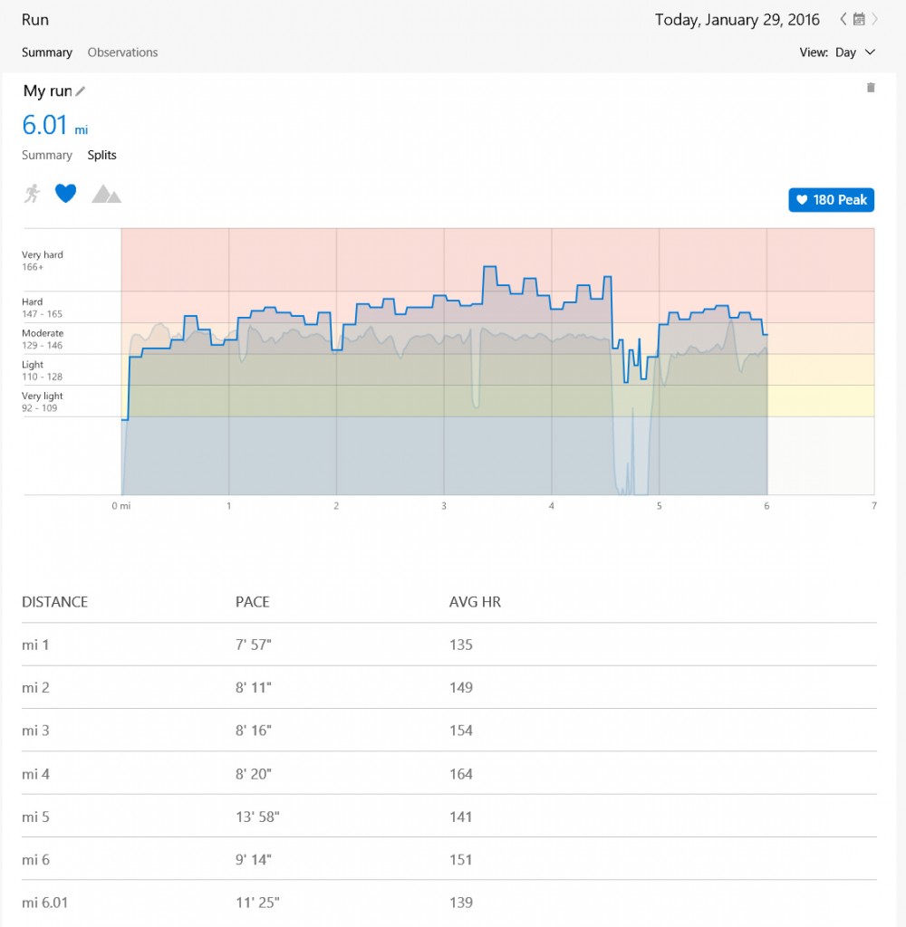906x927 pixels.
Task: Select the mi 3 split row label
Action: click(x=35, y=731)
